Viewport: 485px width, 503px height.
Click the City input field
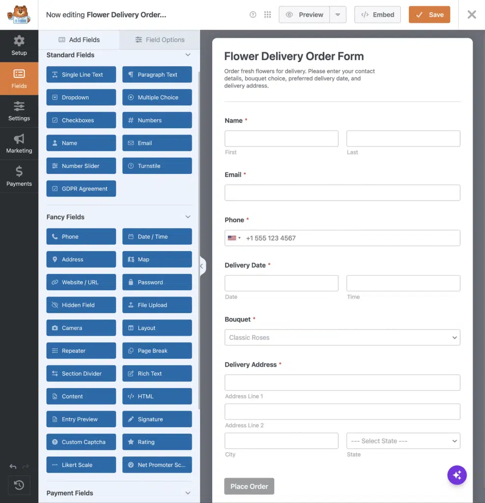[281, 441]
